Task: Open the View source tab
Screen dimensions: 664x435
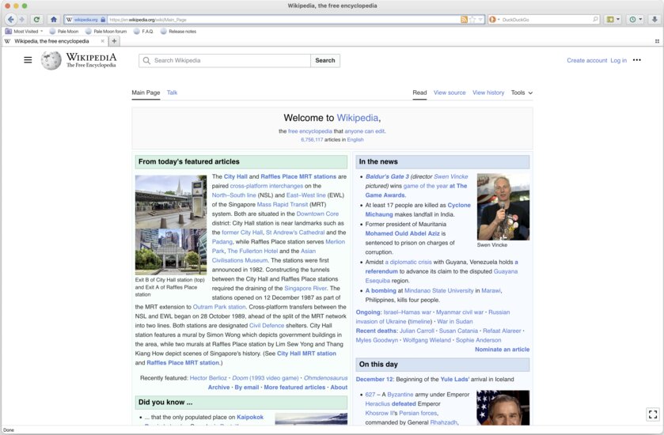Action: click(x=450, y=93)
